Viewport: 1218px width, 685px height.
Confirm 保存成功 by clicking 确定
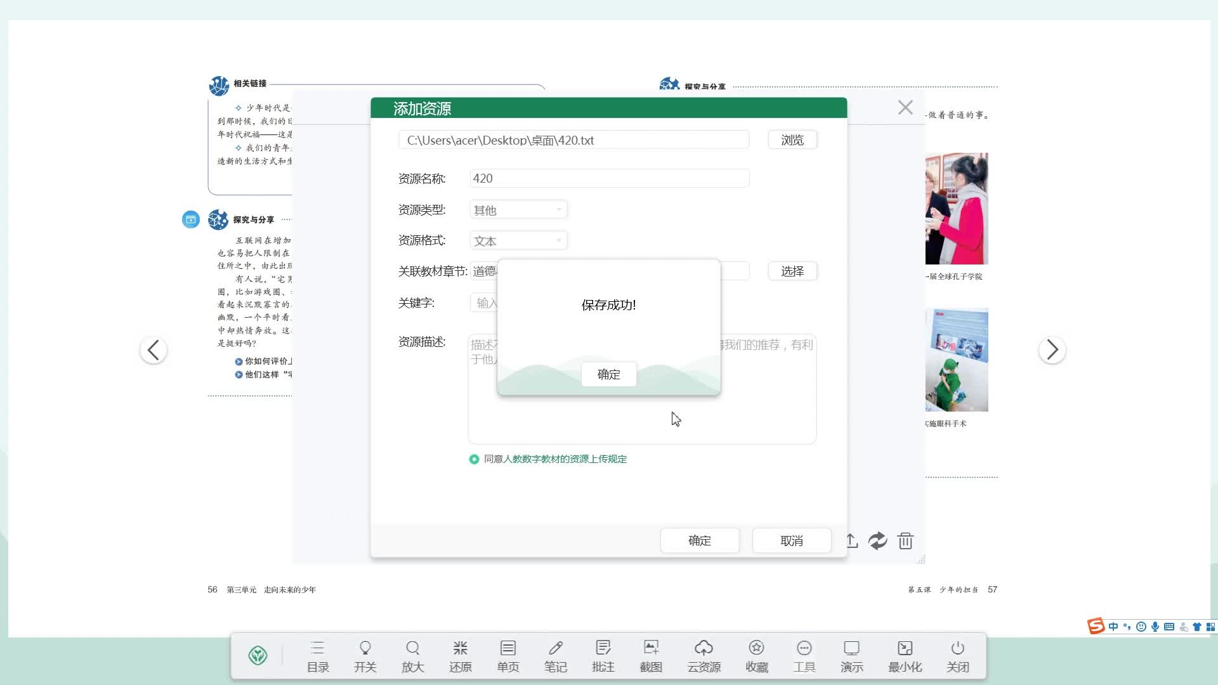tap(608, 374)
